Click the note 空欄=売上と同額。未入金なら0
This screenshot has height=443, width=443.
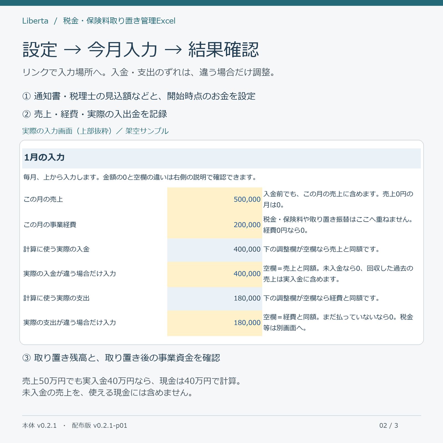tap(338, 274)
